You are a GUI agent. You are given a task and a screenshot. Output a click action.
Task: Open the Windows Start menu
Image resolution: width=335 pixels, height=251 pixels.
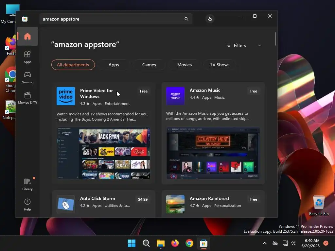132,243
